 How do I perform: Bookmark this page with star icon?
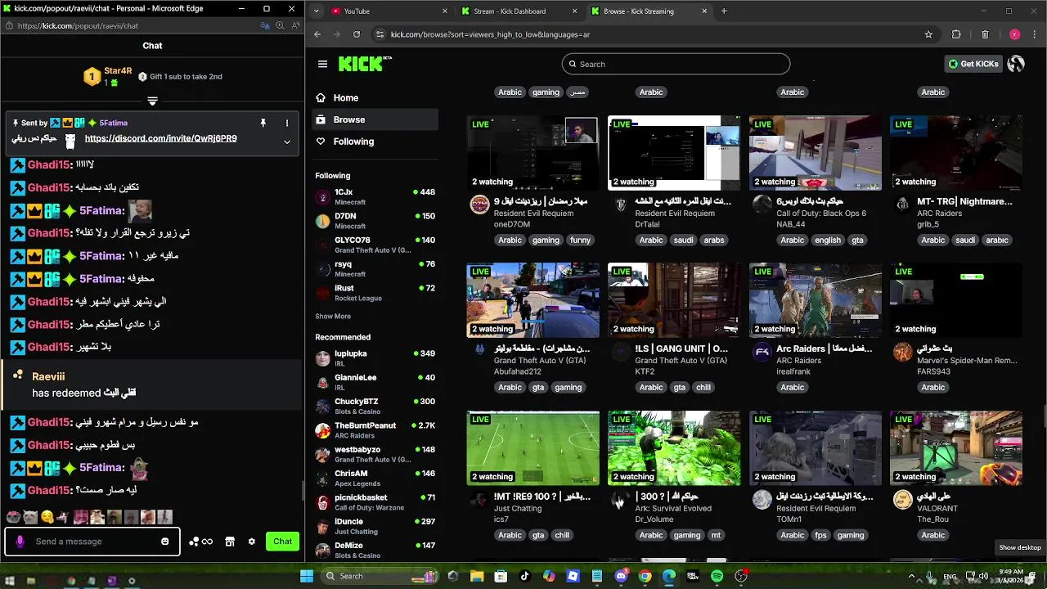click(x=928, y=34)
